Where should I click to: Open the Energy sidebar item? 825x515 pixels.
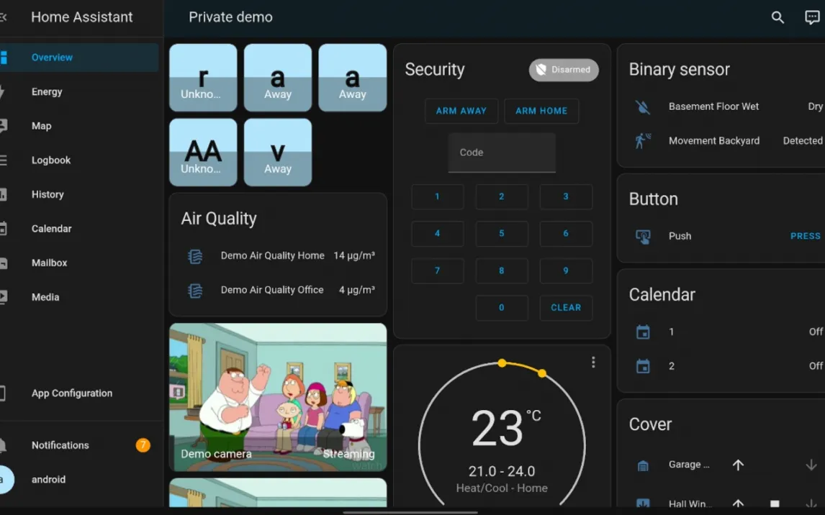47,92
